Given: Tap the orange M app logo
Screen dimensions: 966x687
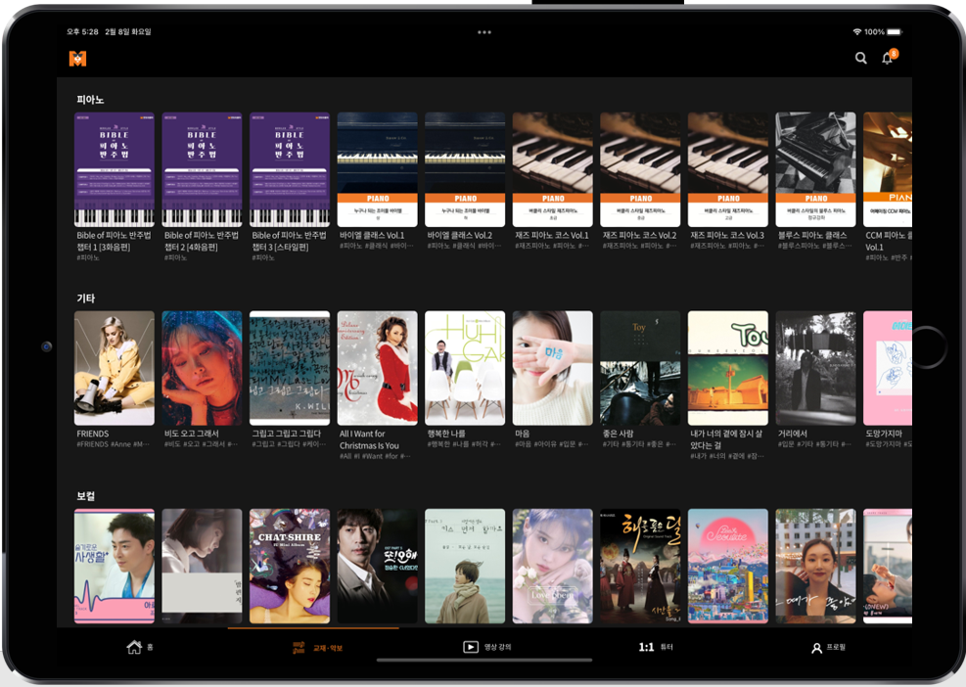Looking at the screenshot, I should 77,59.
